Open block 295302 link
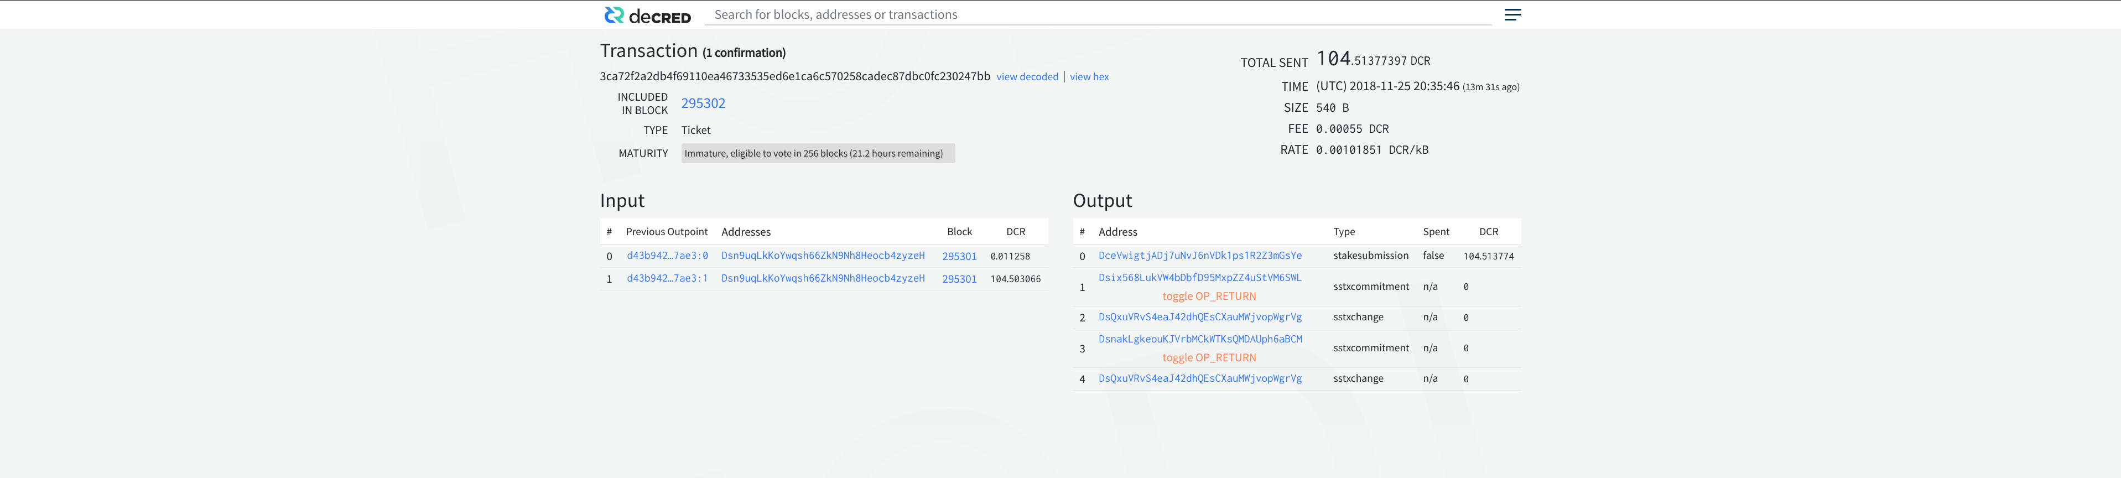Viewport: 2121px width, 478px height. [703, 103]
